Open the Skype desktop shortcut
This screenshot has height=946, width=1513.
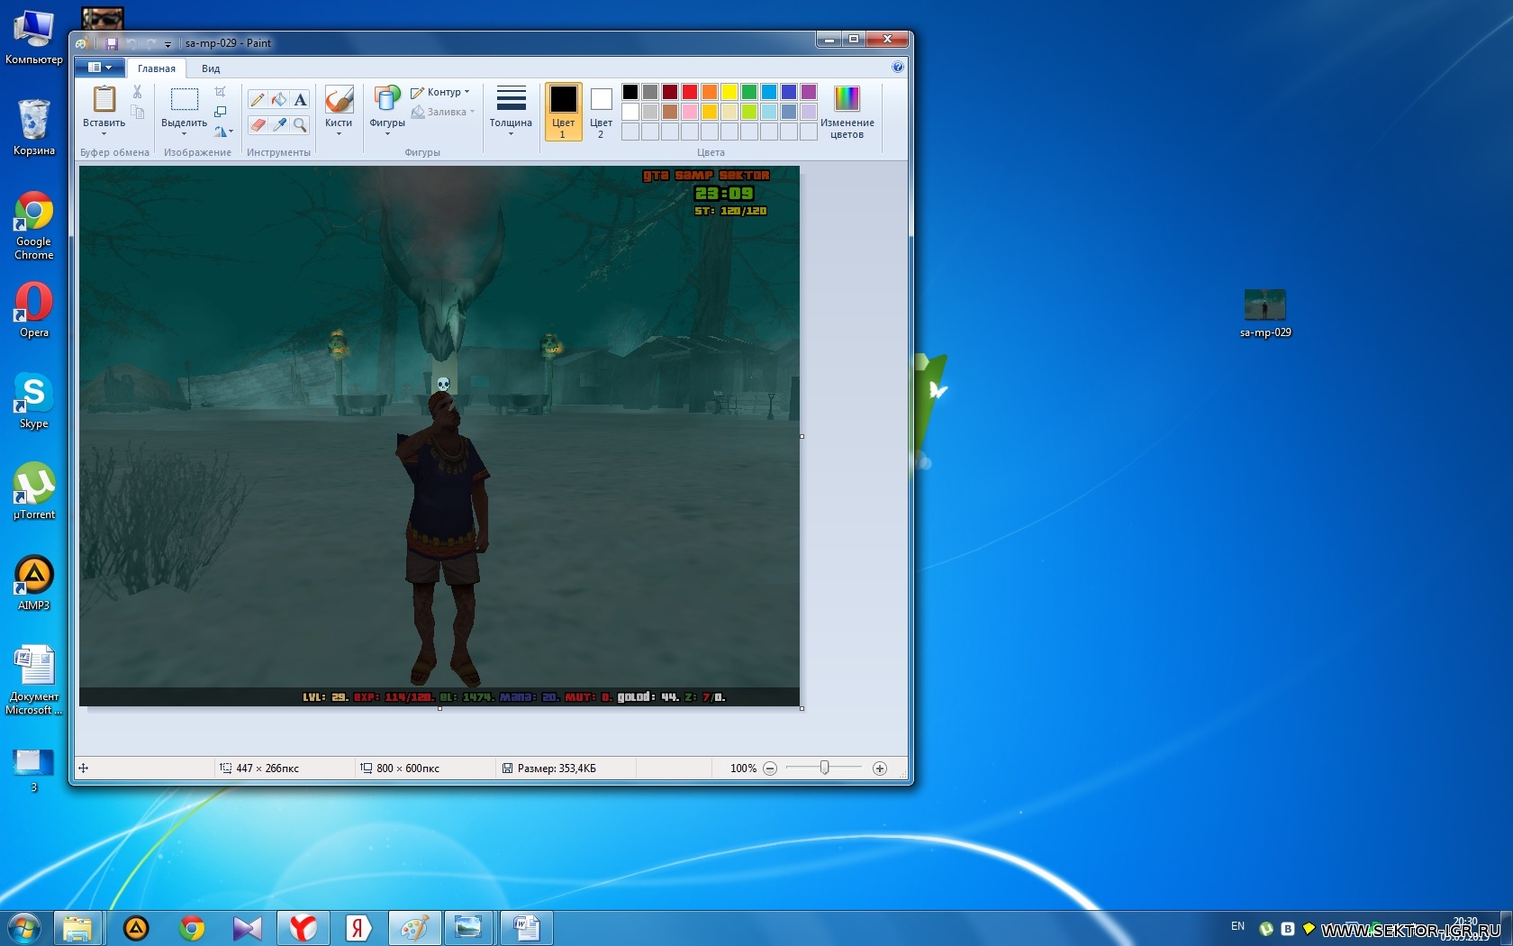(33, 401)
